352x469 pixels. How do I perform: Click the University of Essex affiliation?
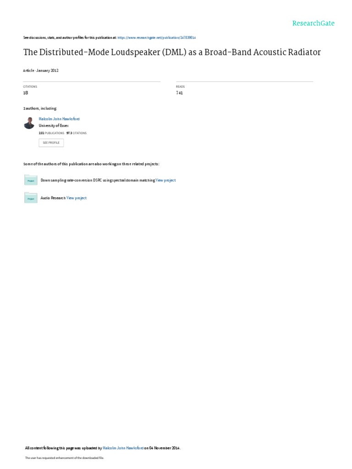54,125
